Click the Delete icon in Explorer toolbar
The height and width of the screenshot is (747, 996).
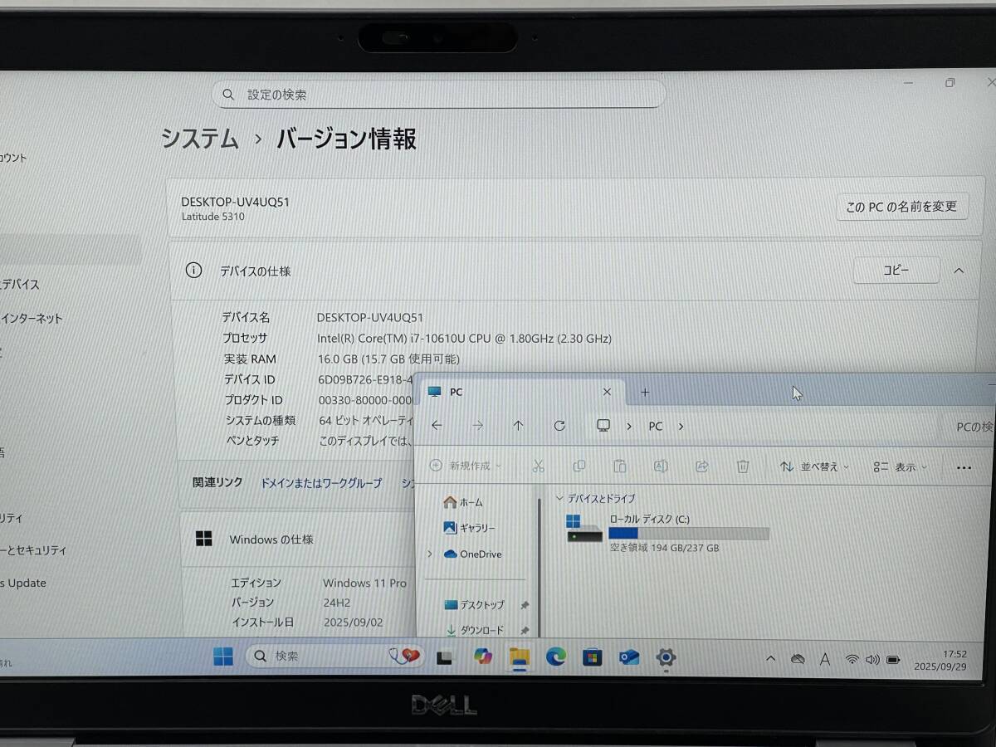[x=743, y=466]
